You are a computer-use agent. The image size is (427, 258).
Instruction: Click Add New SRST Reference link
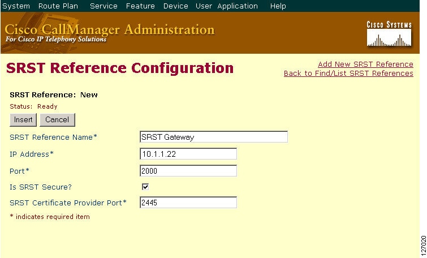(365, 64)
